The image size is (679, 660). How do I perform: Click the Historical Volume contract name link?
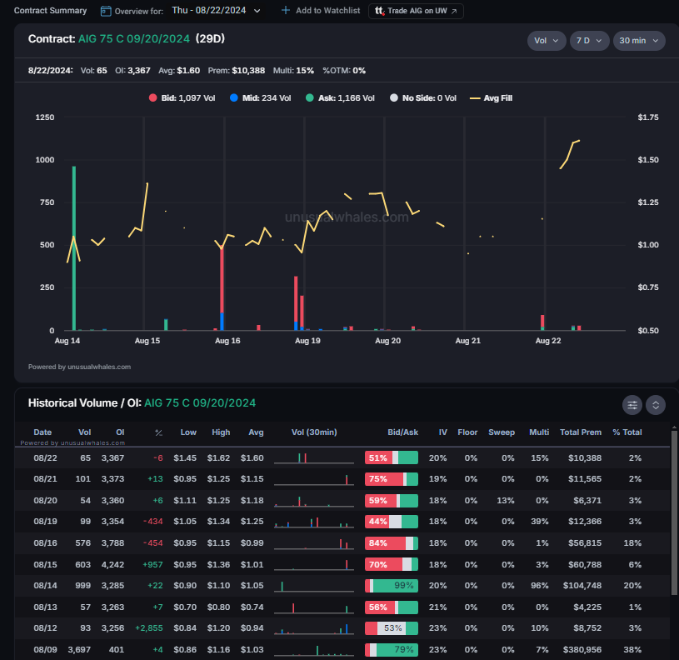[200, 403]
